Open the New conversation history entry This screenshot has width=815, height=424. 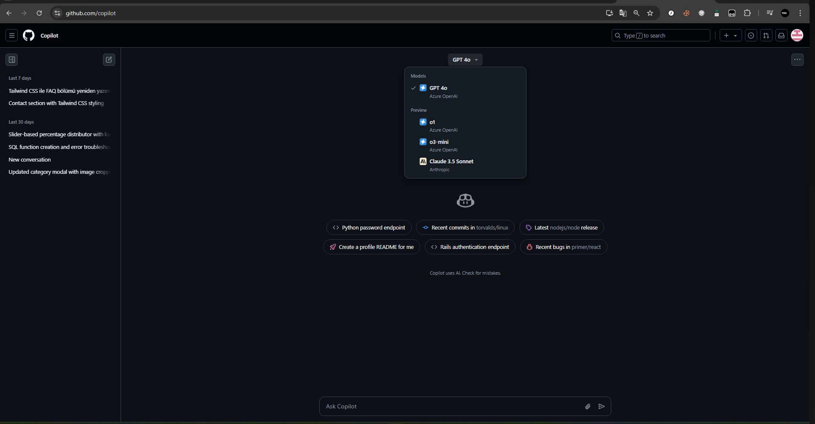click(x=60, y=159)
